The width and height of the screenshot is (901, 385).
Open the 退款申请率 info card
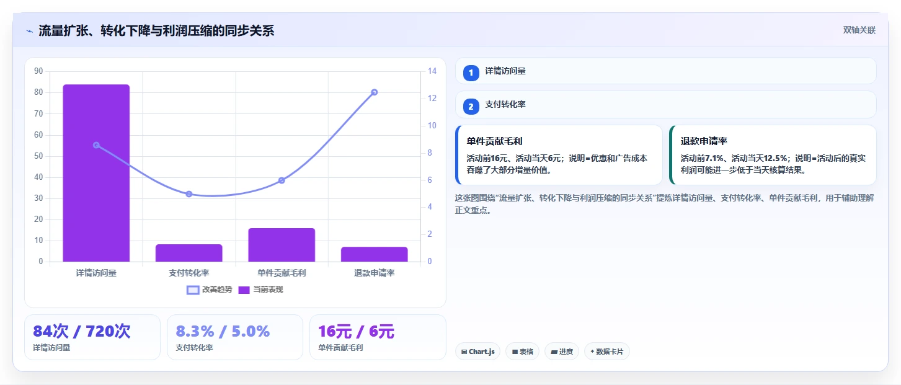point(773,155)
